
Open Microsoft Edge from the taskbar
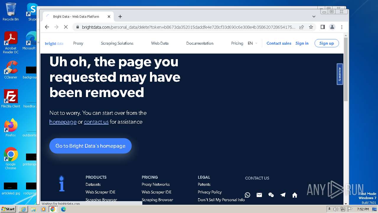tap(63, 209)
